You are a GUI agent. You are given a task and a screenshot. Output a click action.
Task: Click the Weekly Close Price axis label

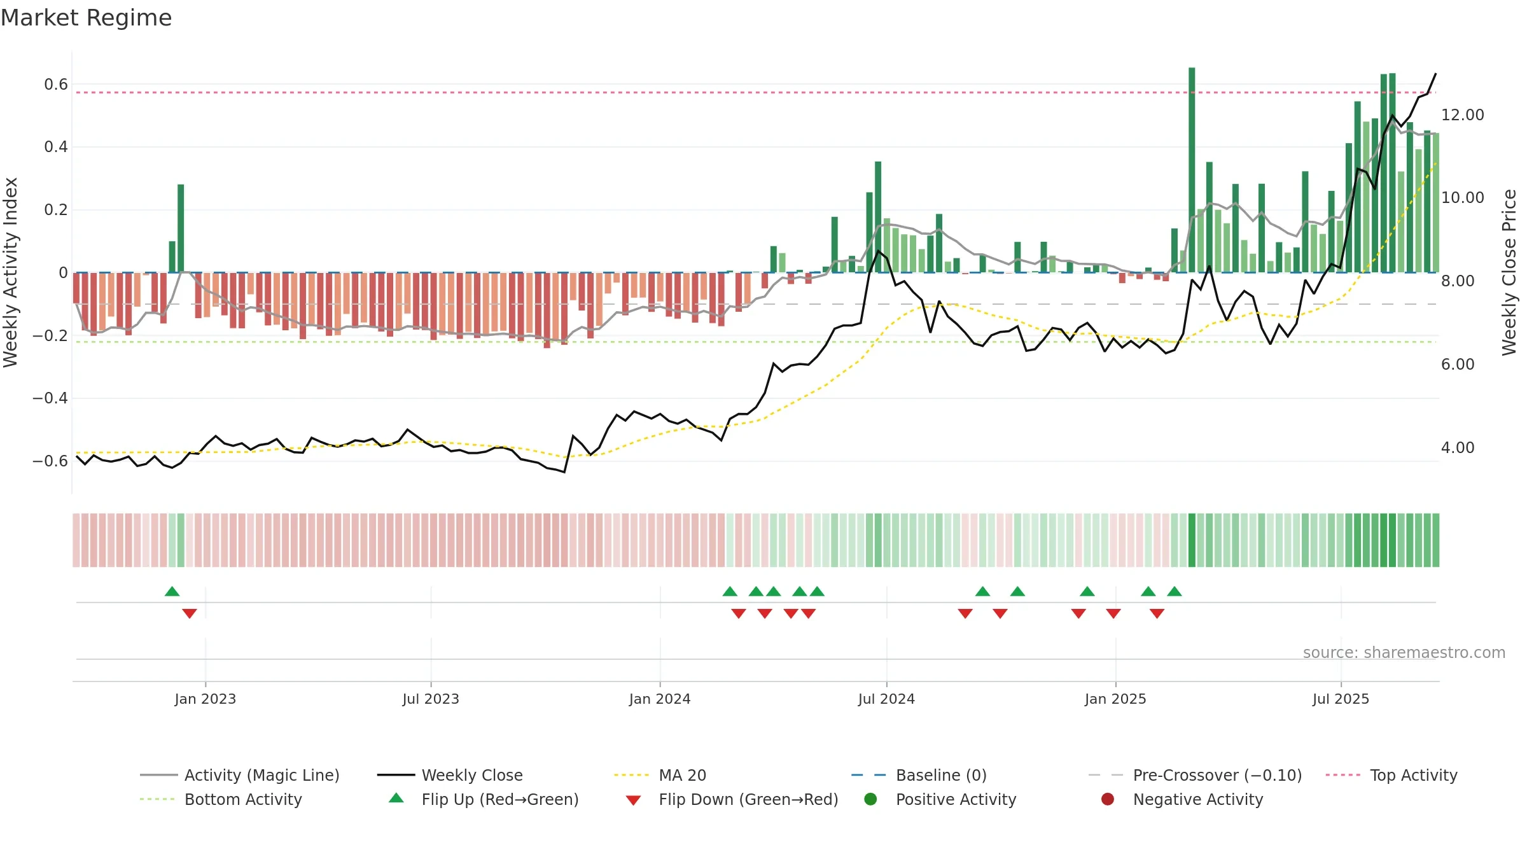[1509, 272]
